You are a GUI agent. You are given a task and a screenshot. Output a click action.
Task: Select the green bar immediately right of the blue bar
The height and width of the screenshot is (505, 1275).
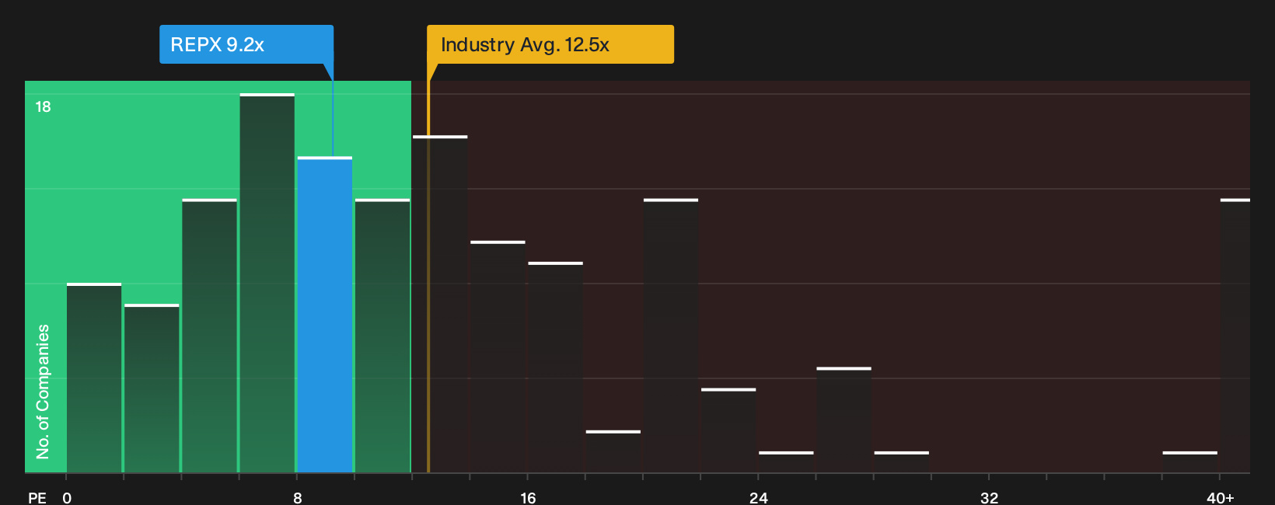pos(382,336)
